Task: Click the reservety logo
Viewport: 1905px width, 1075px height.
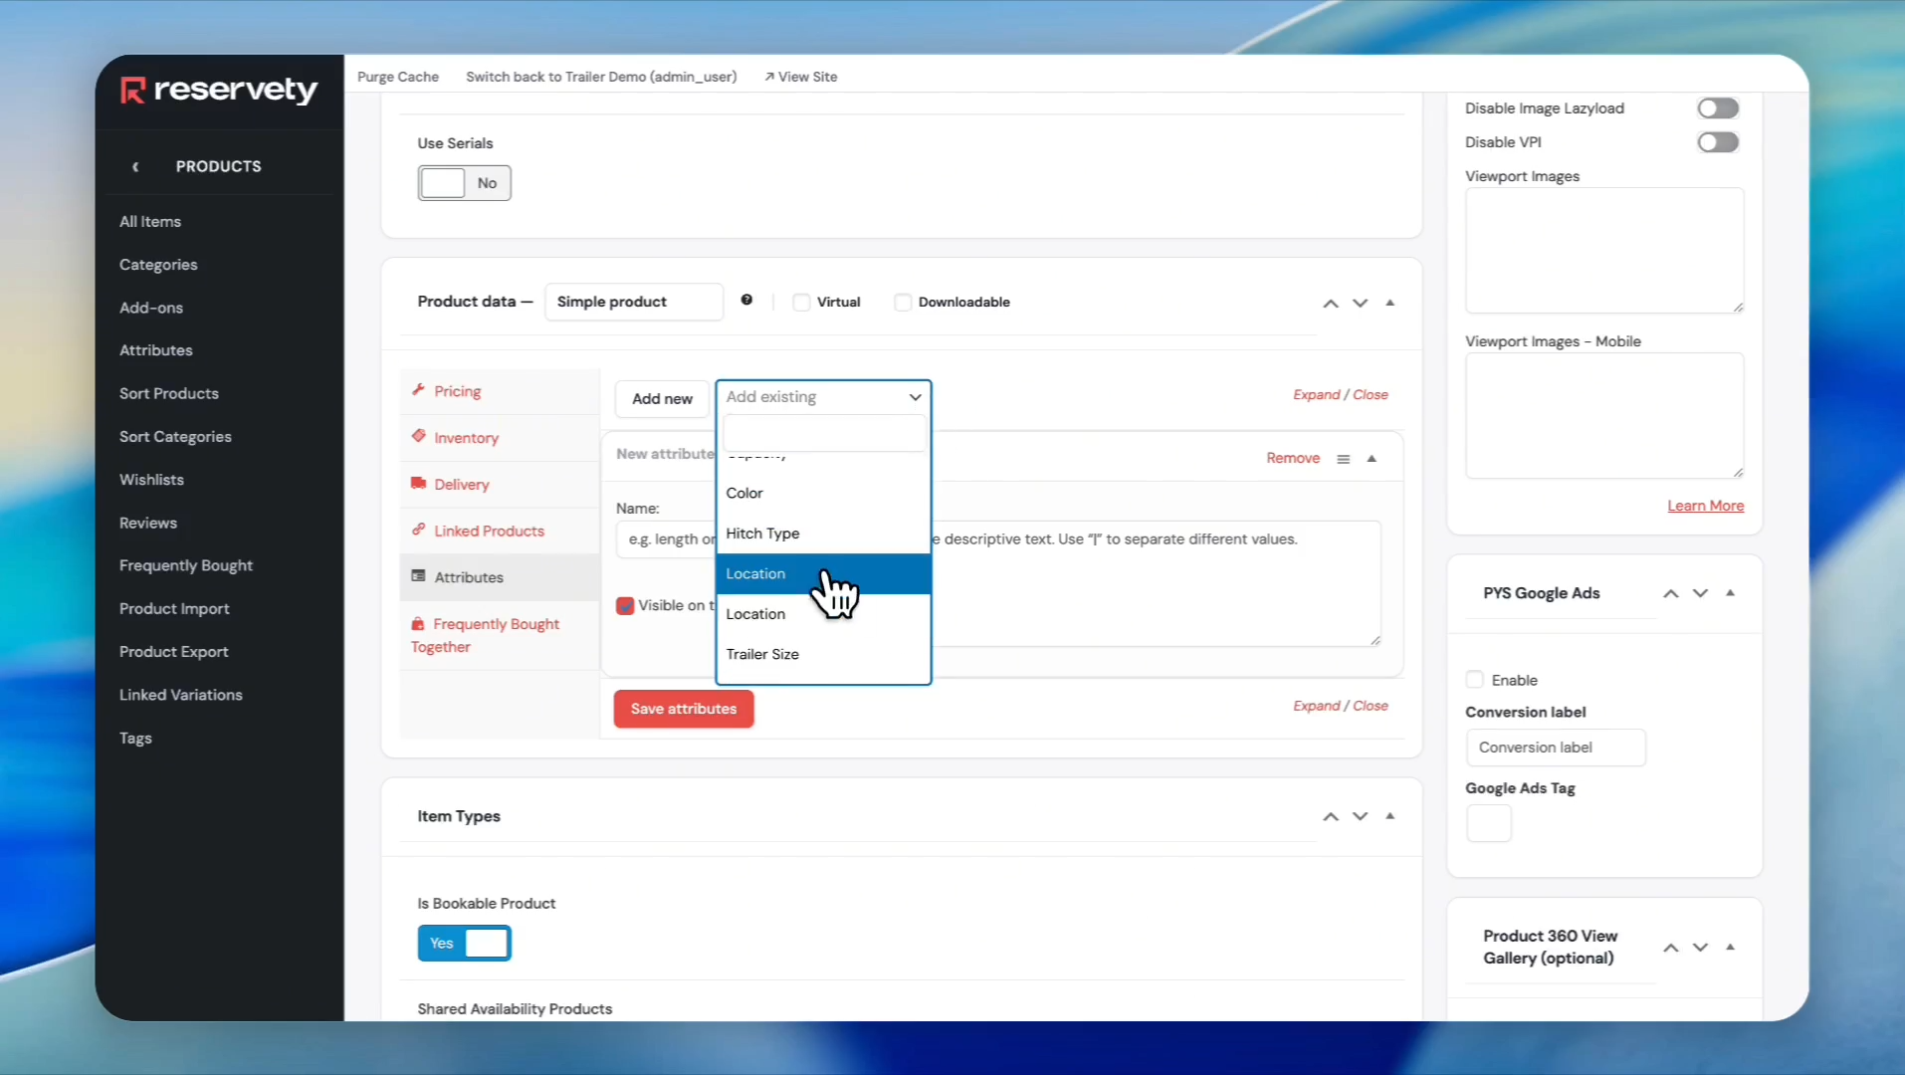Action: [219, 91]
